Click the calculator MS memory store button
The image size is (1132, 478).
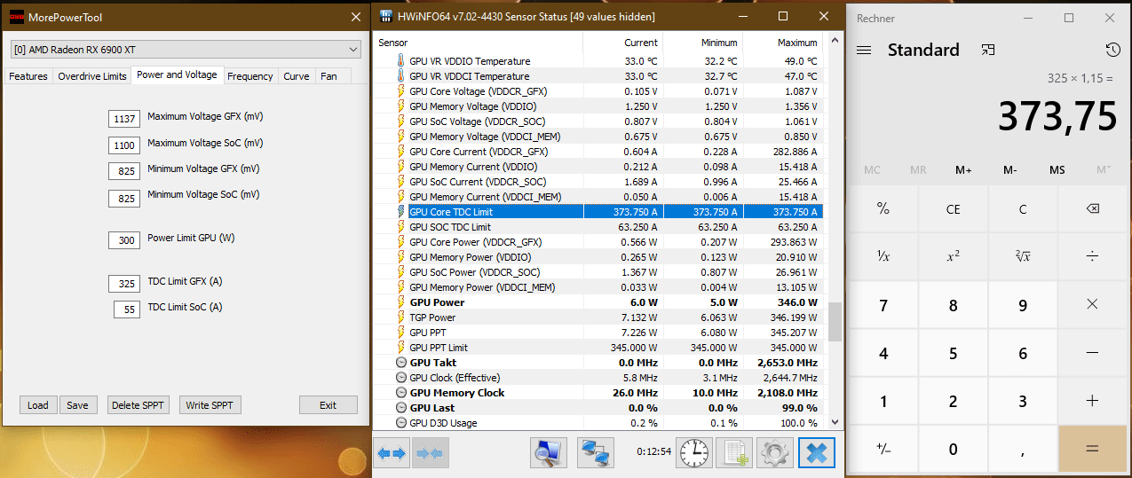1057,169
